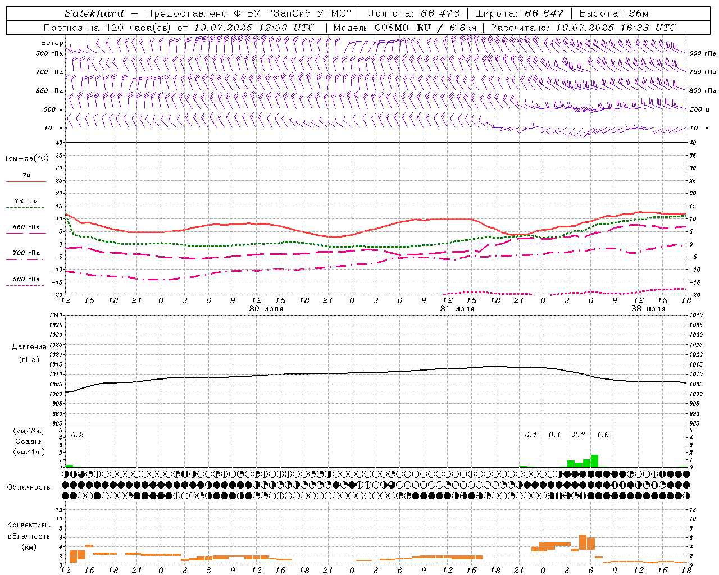The image size is (719, 575).
Task: Click the "(мм/3ч.)" precipitation unit label
Action: [x=29, y=431]
